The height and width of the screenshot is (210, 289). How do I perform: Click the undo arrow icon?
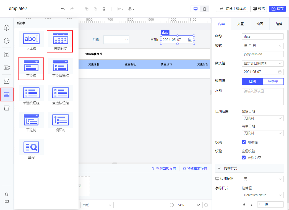[x=63, y=9]
